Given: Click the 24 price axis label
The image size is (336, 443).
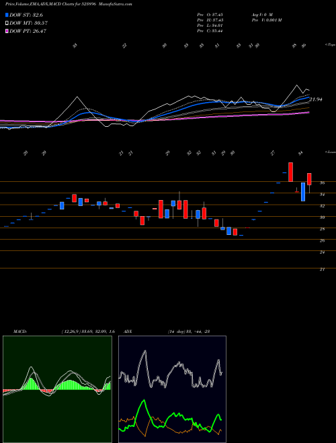Looking at the screenshot, I should [x=322, y=252].
